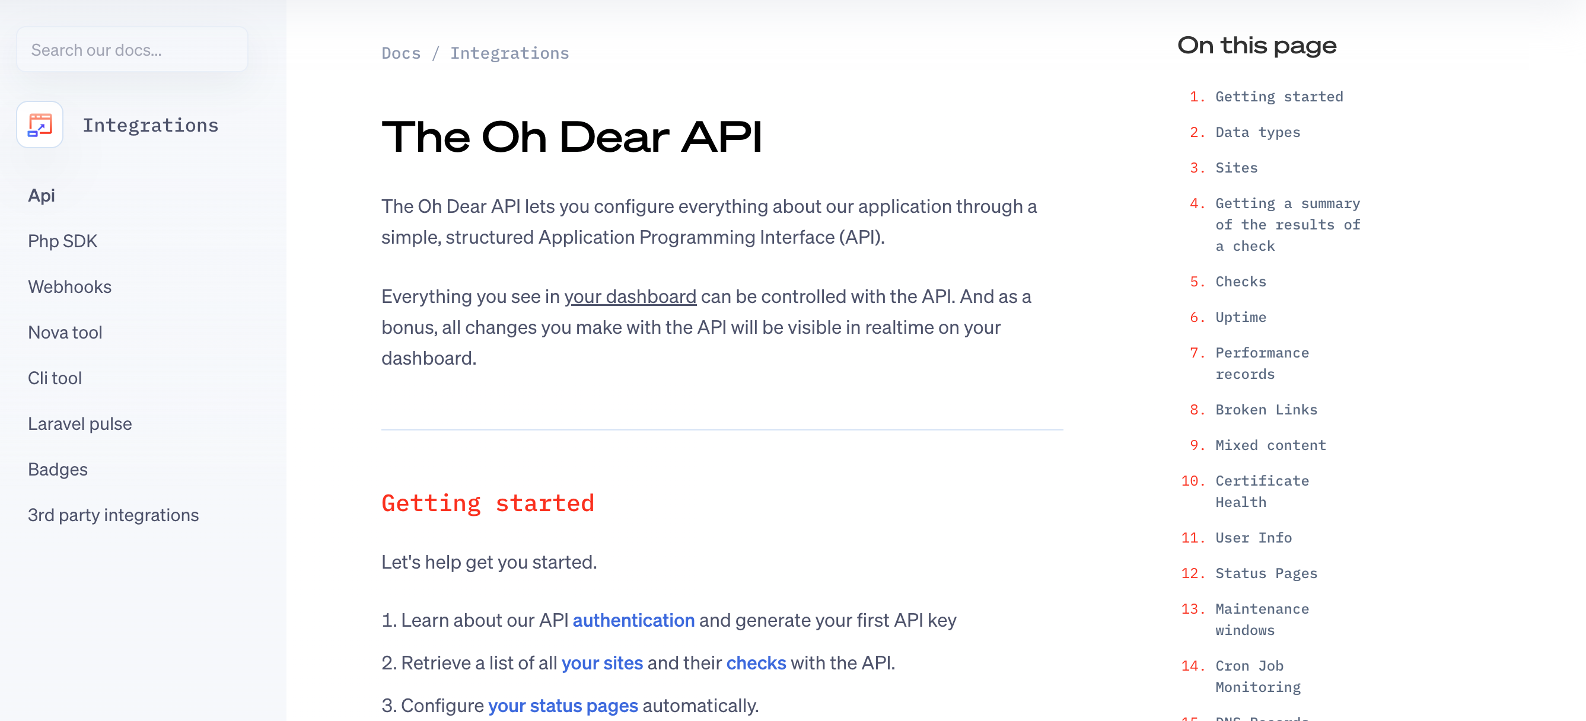
Task: Jump to Getting started in page contents
Action: 1279,97
